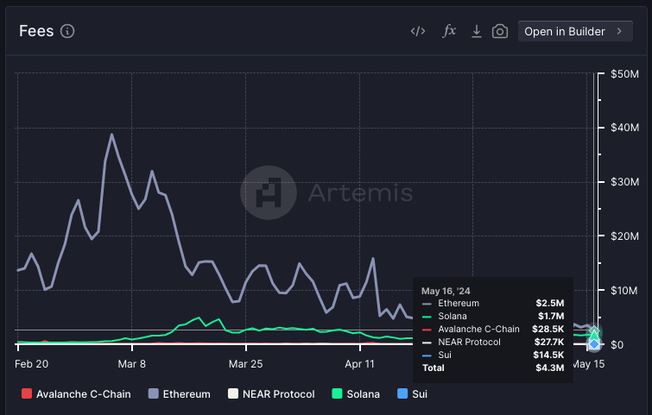
Task: Click the Mar 8 axis label
Action: point(132,364)
